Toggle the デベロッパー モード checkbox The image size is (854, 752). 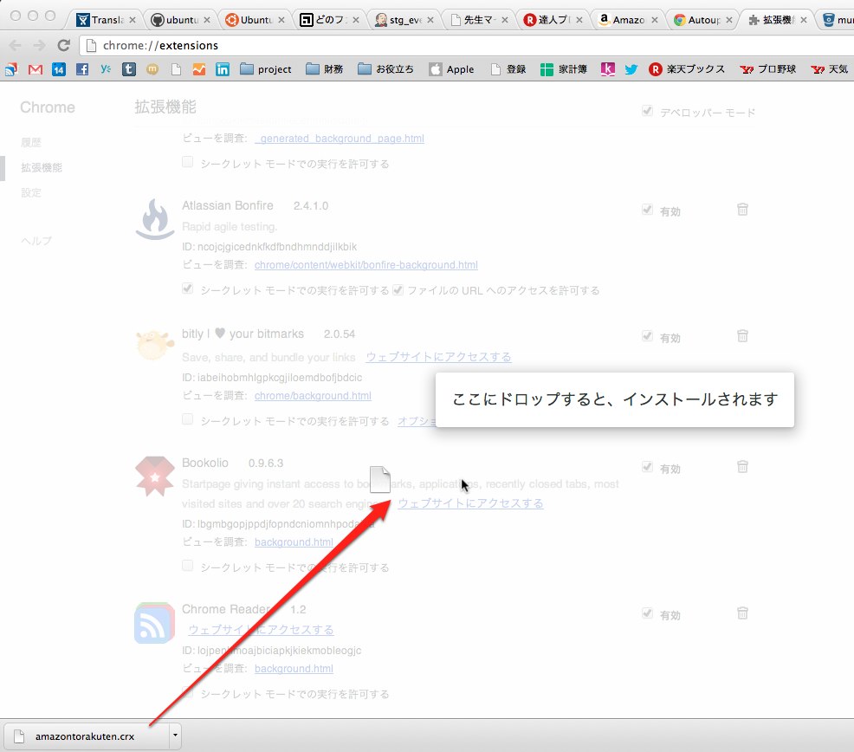click(647, 111)
